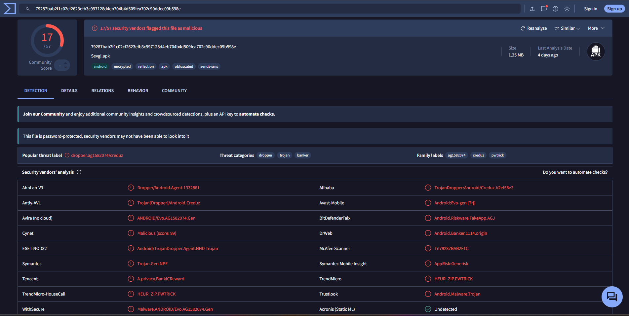Click Trojan.Gen.NPE detection text

point(152,263)
